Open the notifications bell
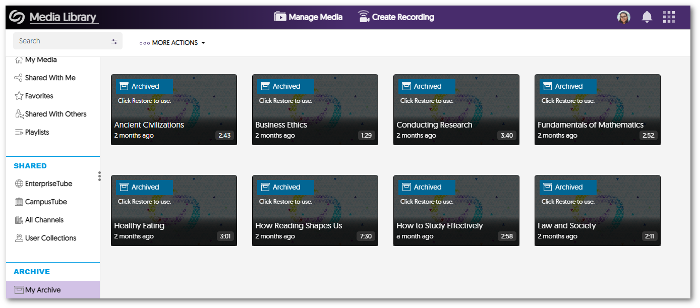700x308 pixels. point(647,17)
